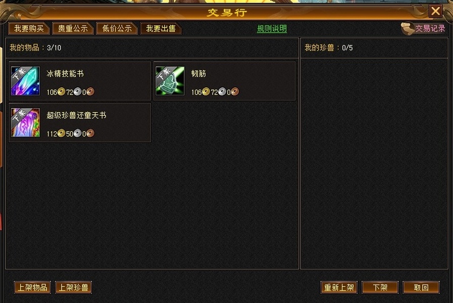
Task: Click the 下架 button at bottom
Action: click(x=380, y=287)
